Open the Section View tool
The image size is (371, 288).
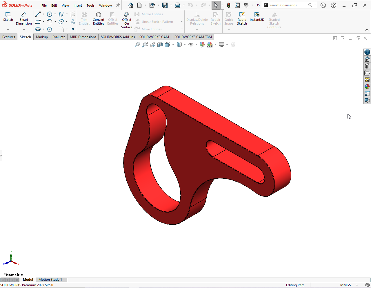tap(160, 45)
